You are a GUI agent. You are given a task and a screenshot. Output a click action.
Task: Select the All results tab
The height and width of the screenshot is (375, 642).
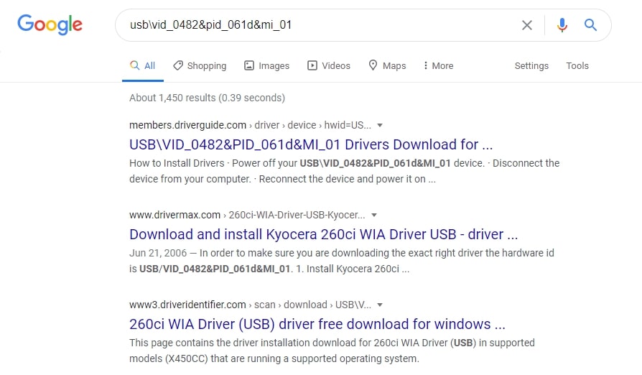(x=142, y=65)
